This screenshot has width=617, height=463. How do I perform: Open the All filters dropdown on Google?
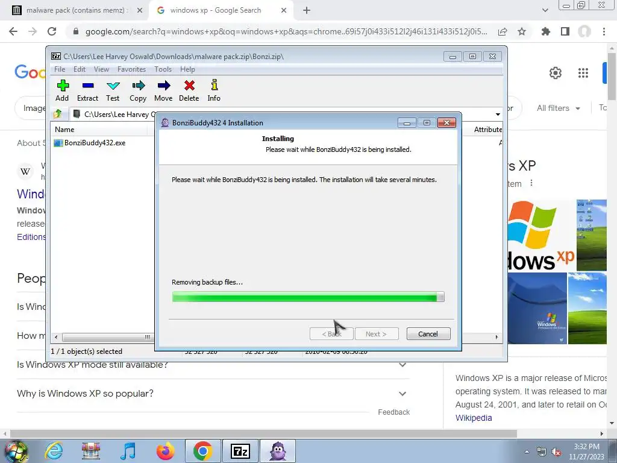coord(559,108)
